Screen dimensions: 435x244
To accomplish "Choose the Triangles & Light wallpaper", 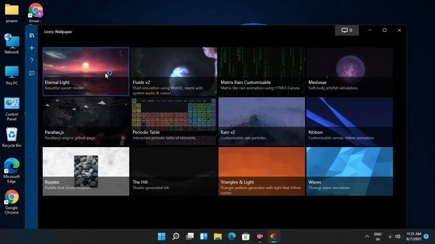I will [x=262, y=171].
